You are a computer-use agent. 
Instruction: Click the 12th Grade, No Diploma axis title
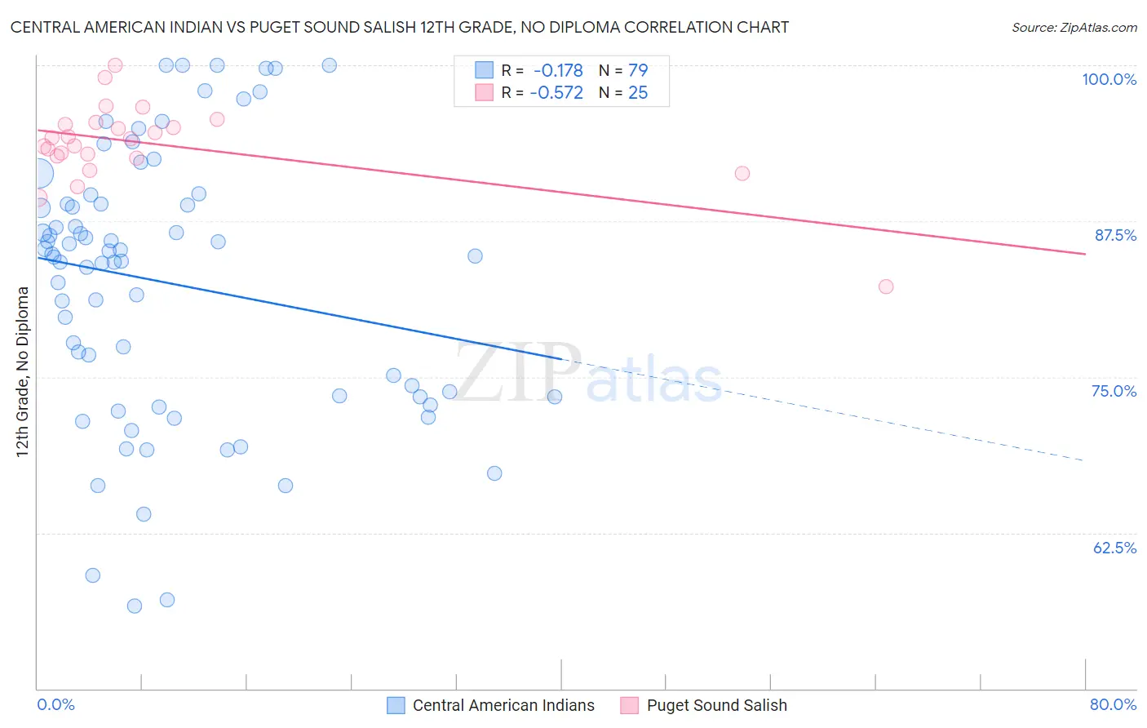coord(23,371)
